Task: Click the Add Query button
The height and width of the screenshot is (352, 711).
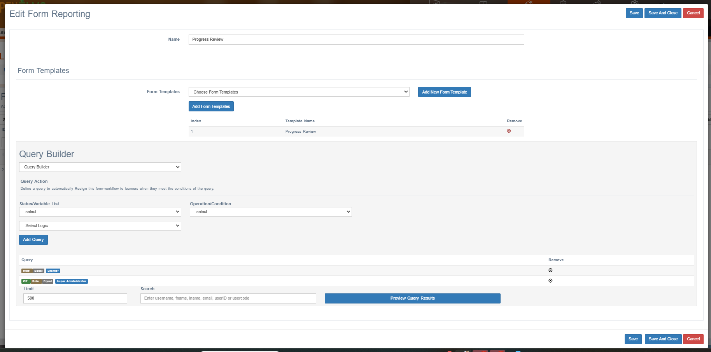Action: click(x=33, y=240)
